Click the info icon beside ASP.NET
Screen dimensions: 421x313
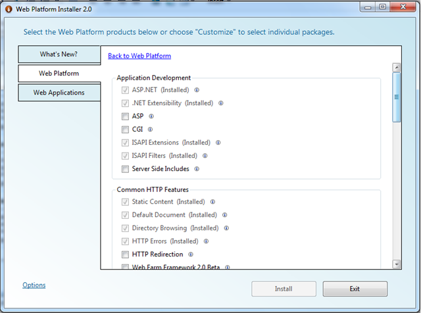coord(197,90)
